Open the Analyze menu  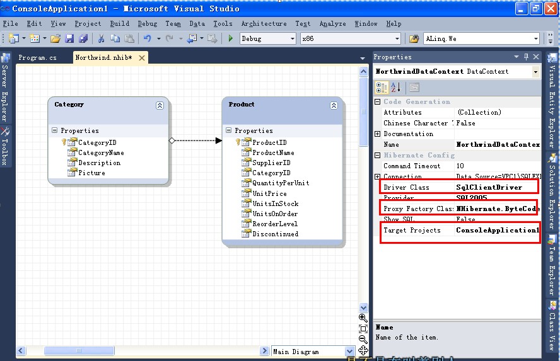click(332, 23)
